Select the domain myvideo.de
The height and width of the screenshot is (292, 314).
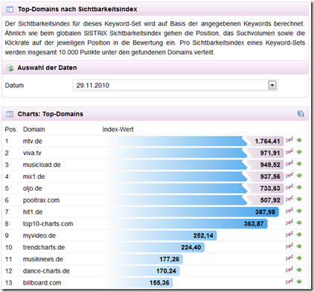click(x=39, y=235)
